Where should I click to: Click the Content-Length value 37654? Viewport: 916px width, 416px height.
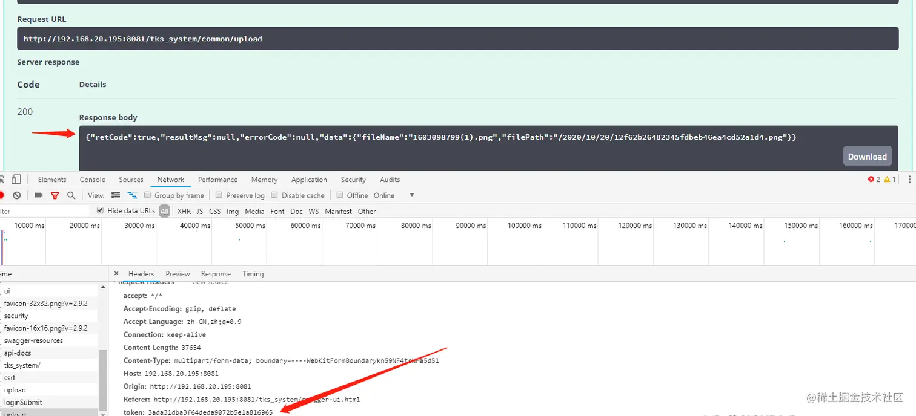pos(191,348)
